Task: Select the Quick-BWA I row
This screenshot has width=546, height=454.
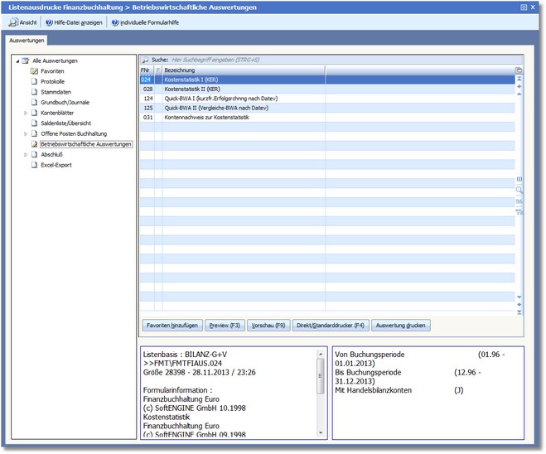Action: [220, 99]
